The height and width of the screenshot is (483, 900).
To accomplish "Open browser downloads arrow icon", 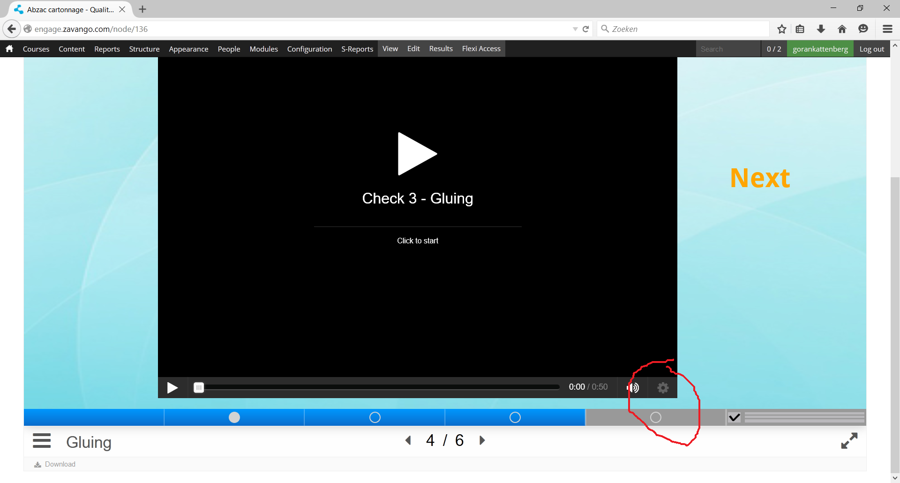I will (x=821, y=29).
